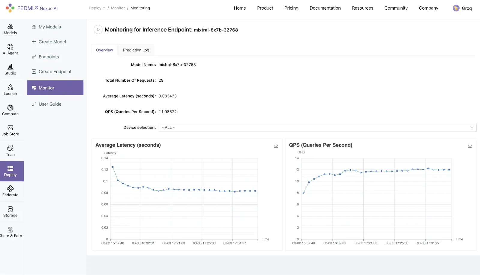Viewport: 480px width, 275px height.
Task: Click the Groq user avatar
Action: pyautogui.click(x=456, y=8)
